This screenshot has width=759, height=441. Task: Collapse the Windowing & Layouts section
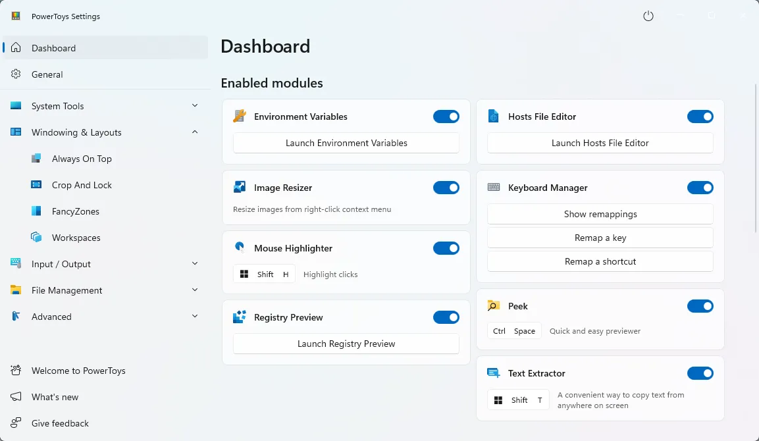(x=195, y=132)
